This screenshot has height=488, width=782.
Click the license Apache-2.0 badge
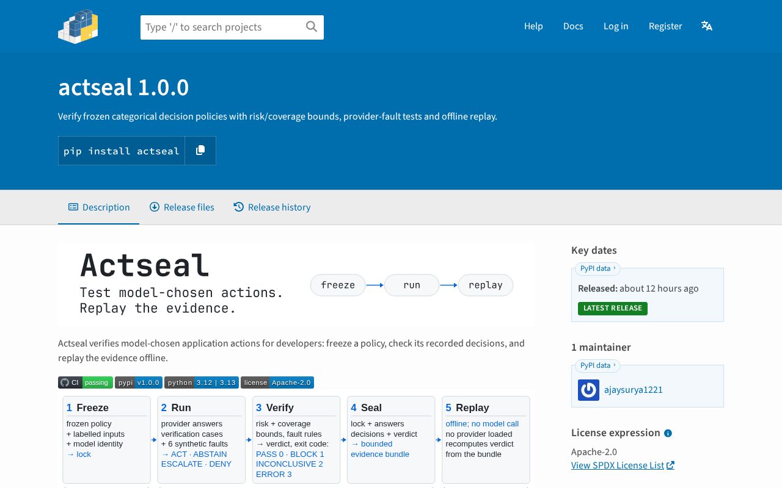click(277, 382)
